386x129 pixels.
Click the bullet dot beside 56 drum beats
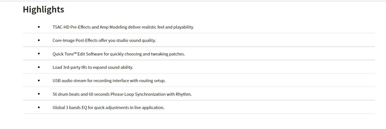tap(39, 94)
